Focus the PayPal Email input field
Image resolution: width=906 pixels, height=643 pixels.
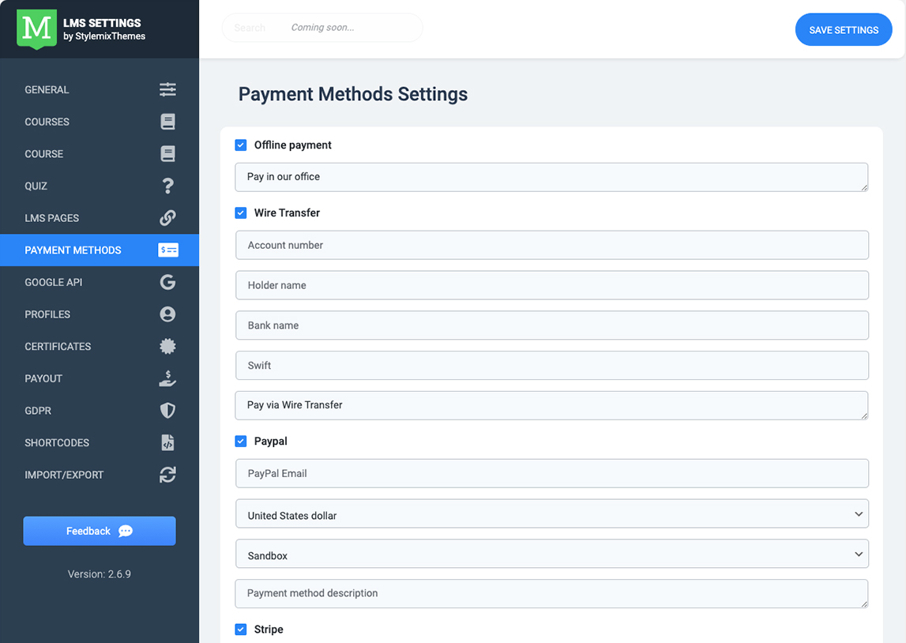pos(551,473)
